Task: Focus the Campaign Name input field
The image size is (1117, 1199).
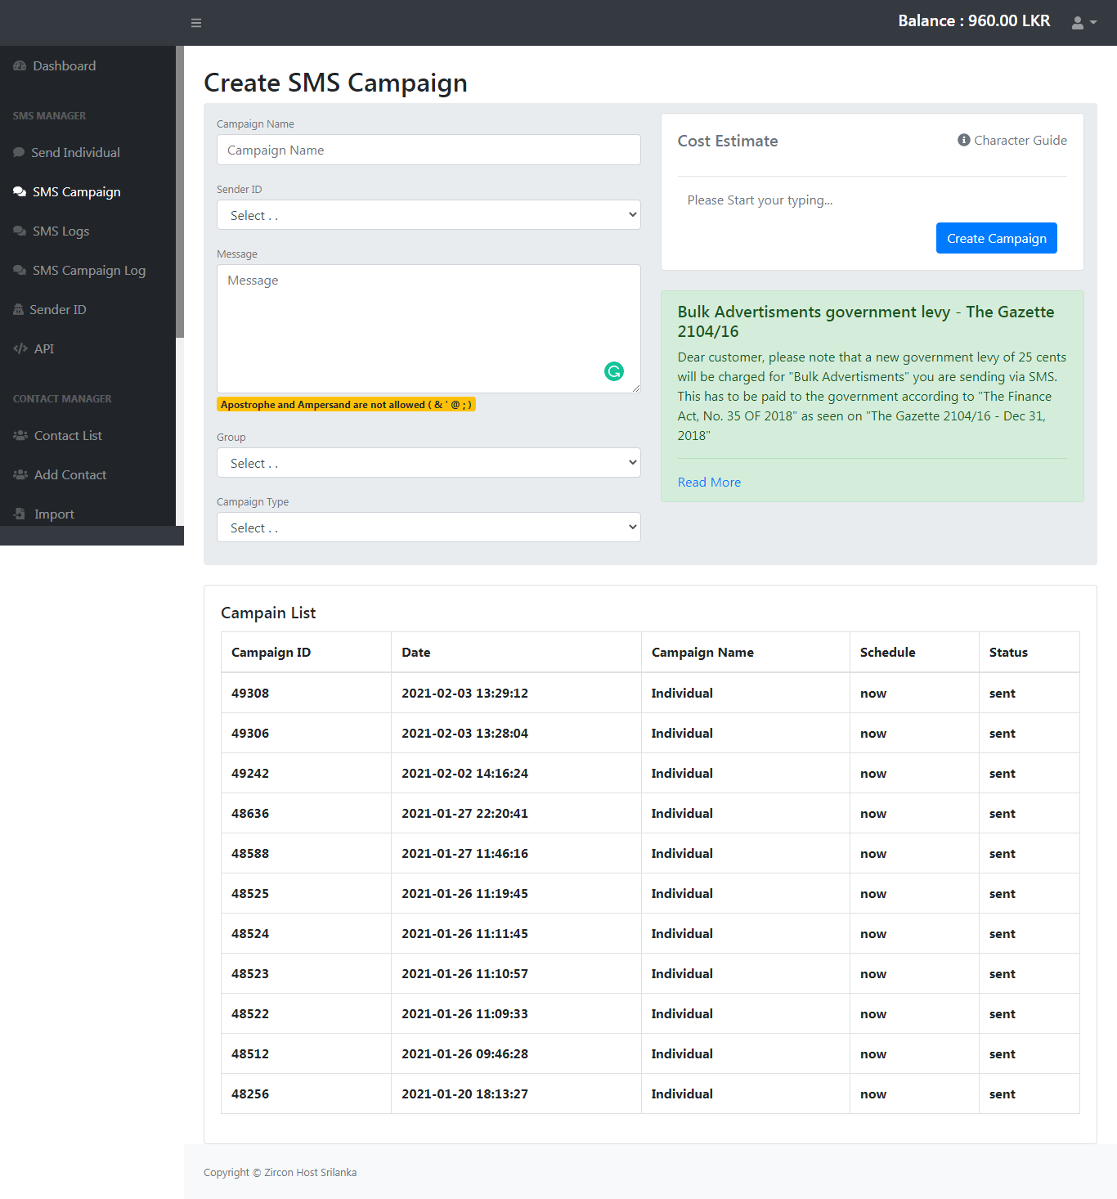Action: [428, 150]
